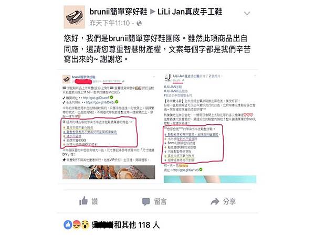Open the 和其他 118 人 reactions list
Screen dimensions: 315x236
point(137,225)
